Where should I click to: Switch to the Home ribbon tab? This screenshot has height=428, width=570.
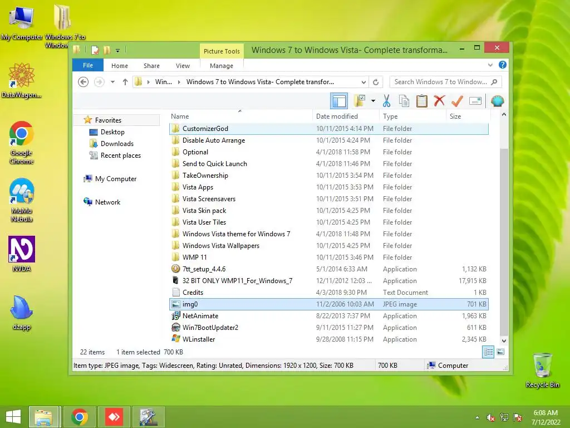click(x=120, y=66)
